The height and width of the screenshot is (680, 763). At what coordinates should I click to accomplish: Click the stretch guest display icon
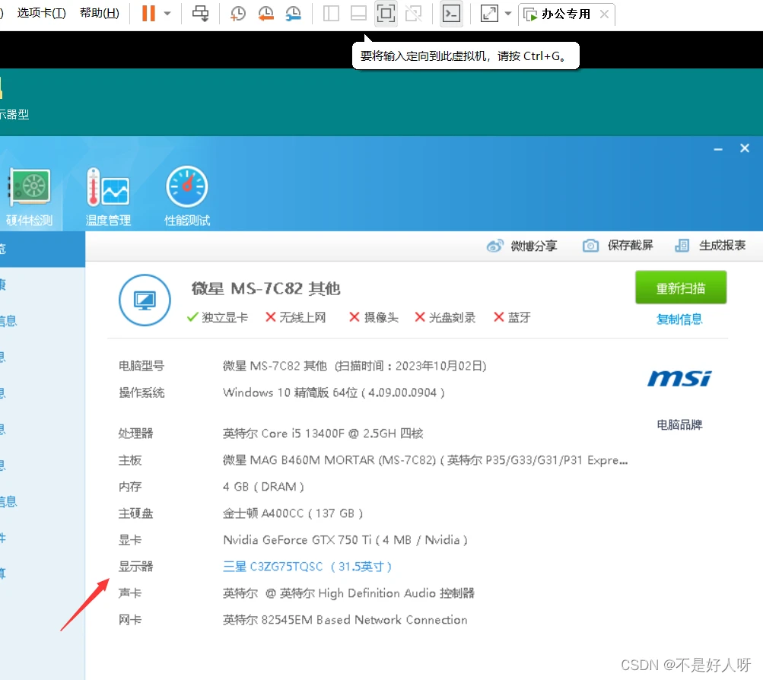tap(489, 14)
